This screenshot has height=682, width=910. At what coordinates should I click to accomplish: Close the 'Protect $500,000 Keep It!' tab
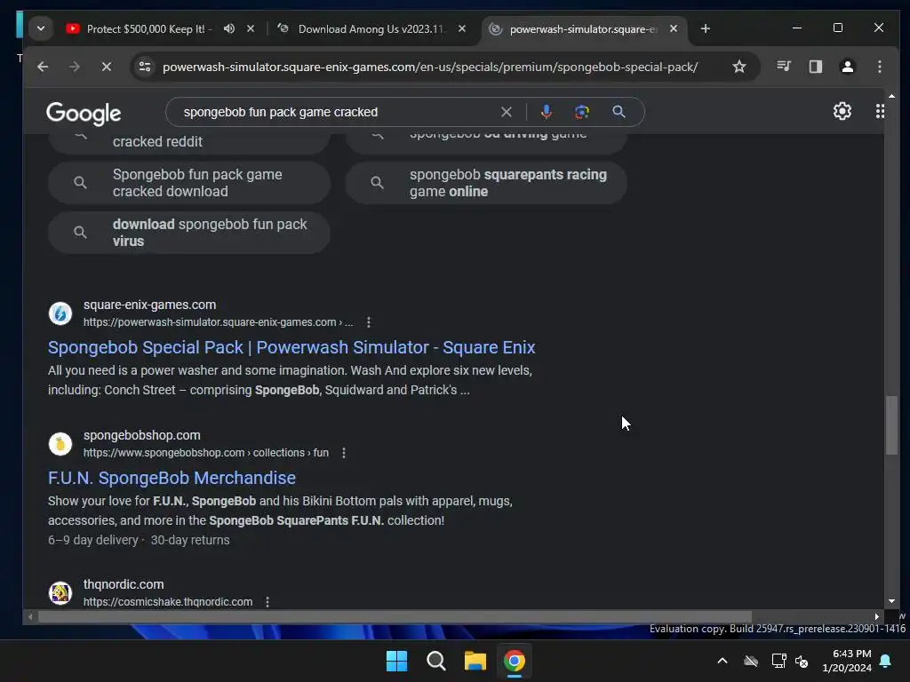tap(250, 28)
